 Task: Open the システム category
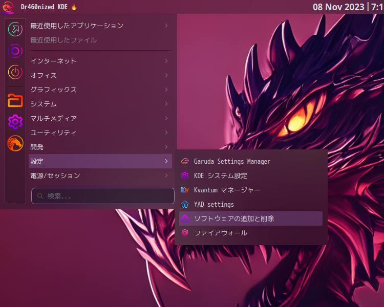tap(100, 104)
